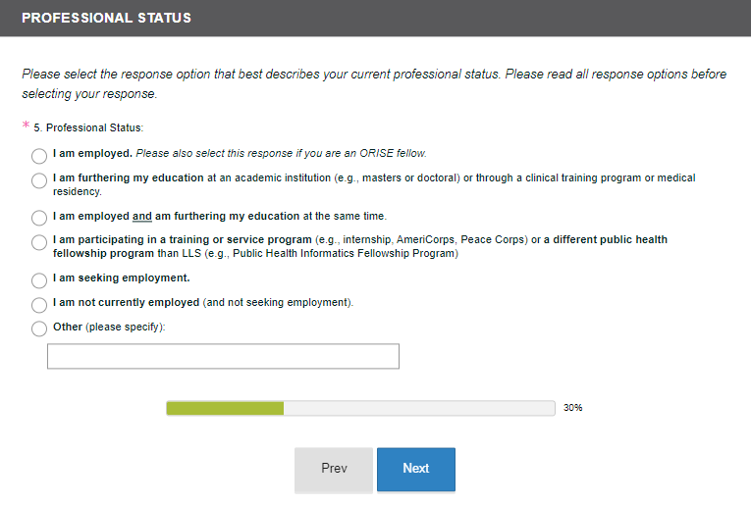Select radio for employed and furthering education
The image size is (751, 505).
pos(39,218)
